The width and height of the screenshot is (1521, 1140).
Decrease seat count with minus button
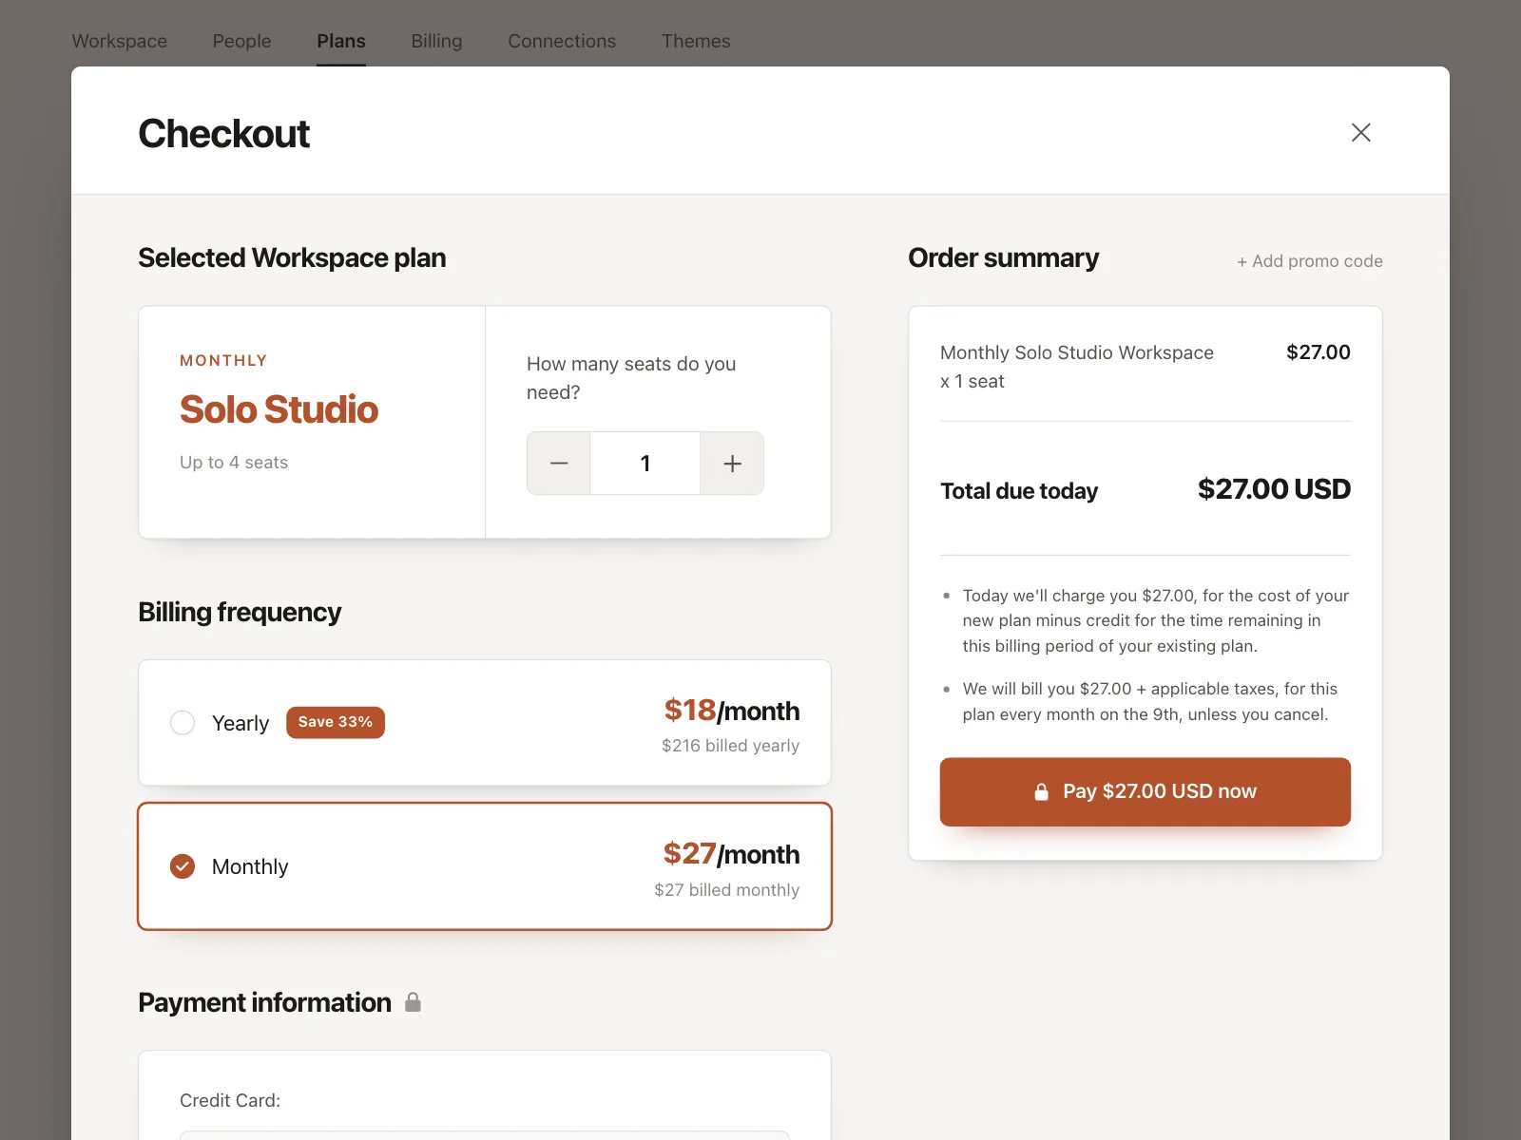click(x=559, y=464)
